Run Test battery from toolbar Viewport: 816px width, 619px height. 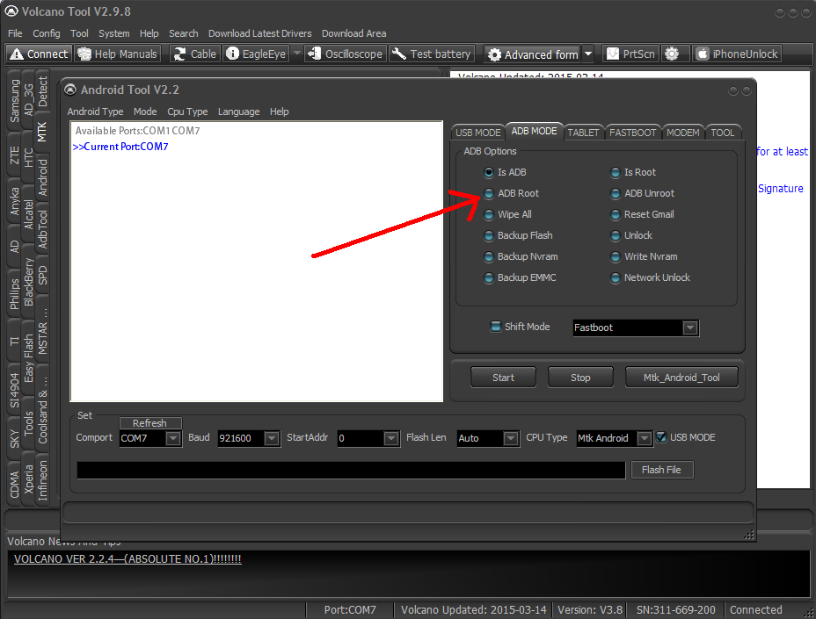point(432,54)
